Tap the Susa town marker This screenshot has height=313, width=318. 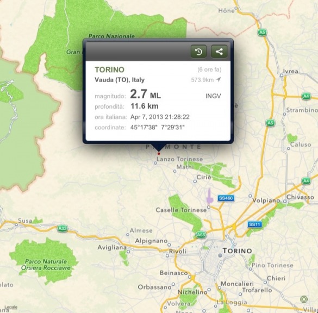click(x=16, y=224)
